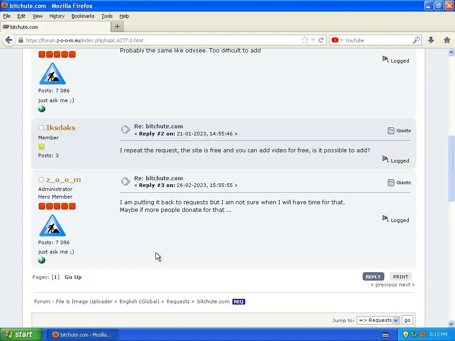Click next topic link
This screenshot has height=341, width=455.
tap(407, 285)
